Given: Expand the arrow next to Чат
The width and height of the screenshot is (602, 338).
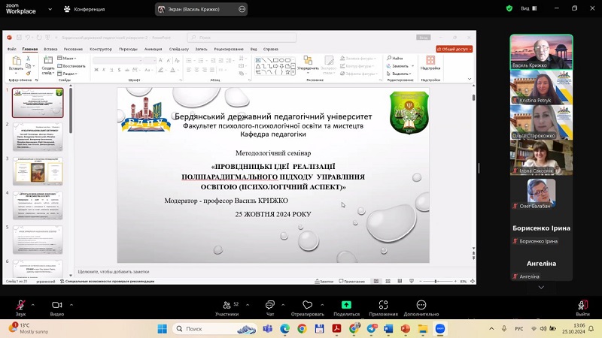Looking at the screenshot, I should coord(283,305).
